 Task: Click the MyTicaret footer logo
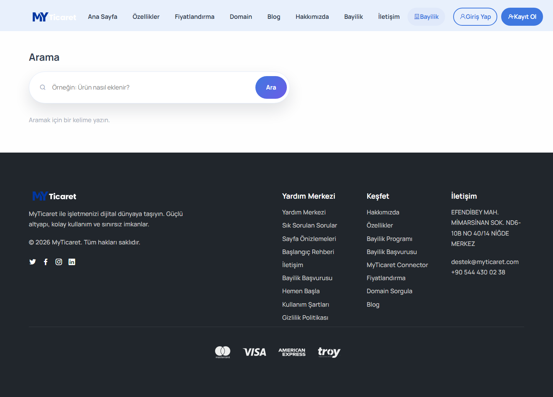54,196
